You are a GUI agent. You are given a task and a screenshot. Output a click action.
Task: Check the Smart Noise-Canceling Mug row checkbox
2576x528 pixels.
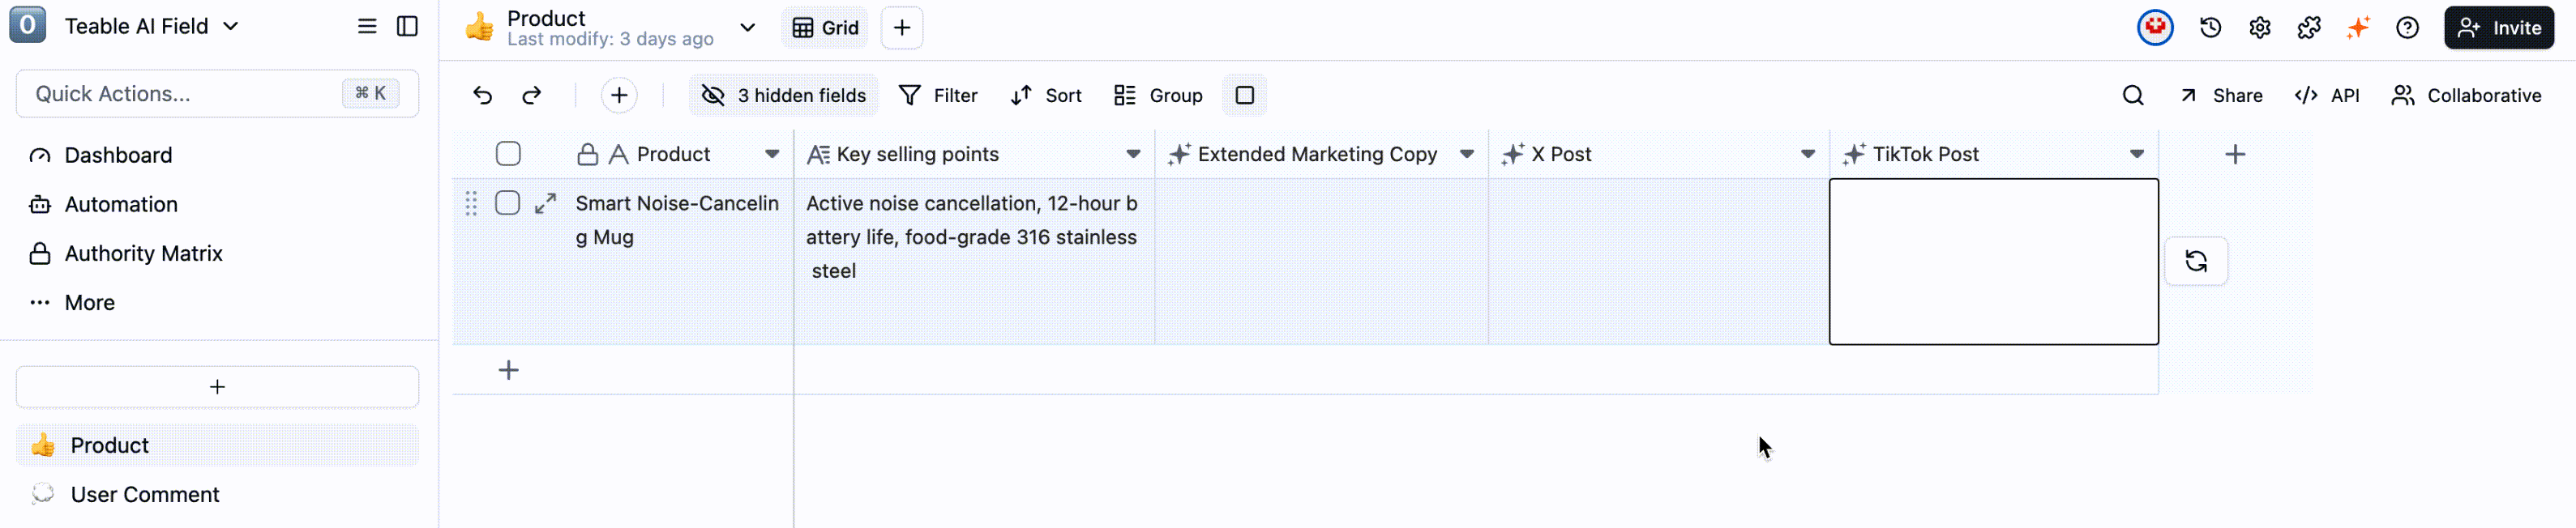click(x=508, y=203)
